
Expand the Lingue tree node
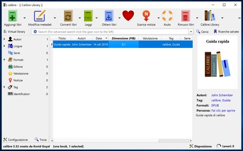pos(4,46)
